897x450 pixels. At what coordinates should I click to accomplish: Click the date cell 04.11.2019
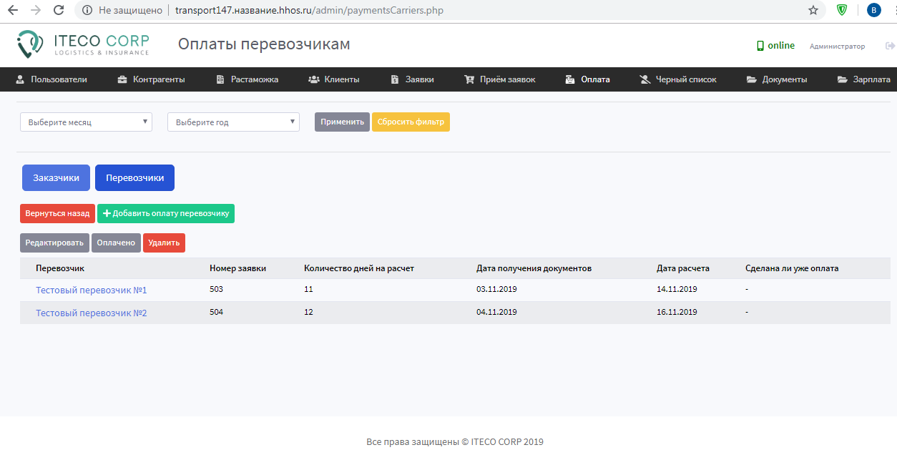click(496, 312)
